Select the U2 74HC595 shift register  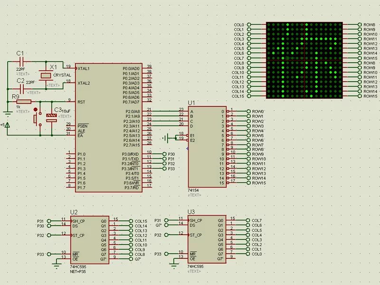[90, 240]
